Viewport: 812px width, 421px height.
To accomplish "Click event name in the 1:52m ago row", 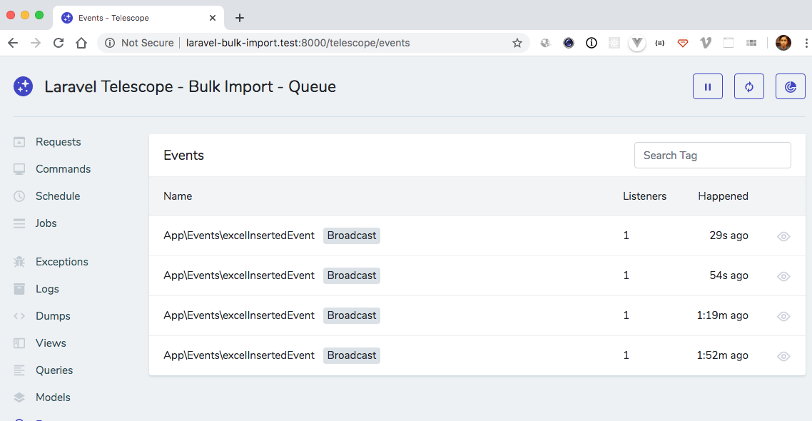I will pyautogui.click(x=239, y=355).
